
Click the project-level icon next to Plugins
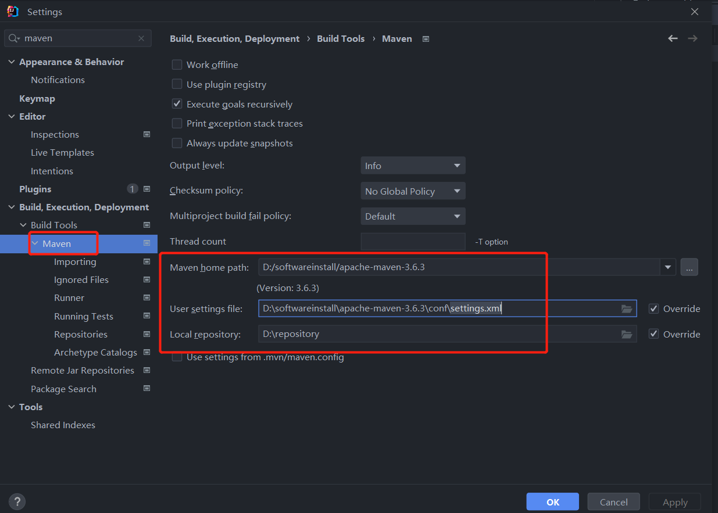[147, 189]
